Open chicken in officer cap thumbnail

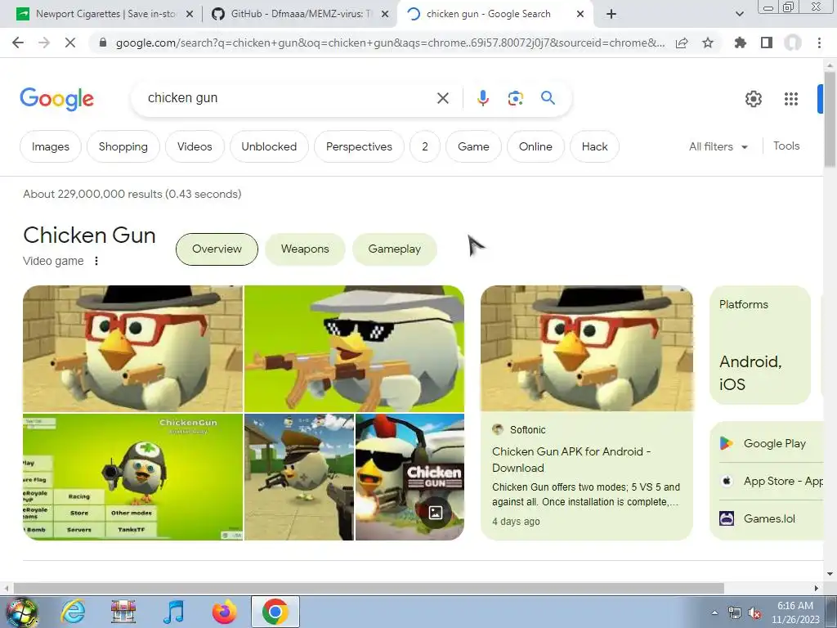[x=299, y=477]
